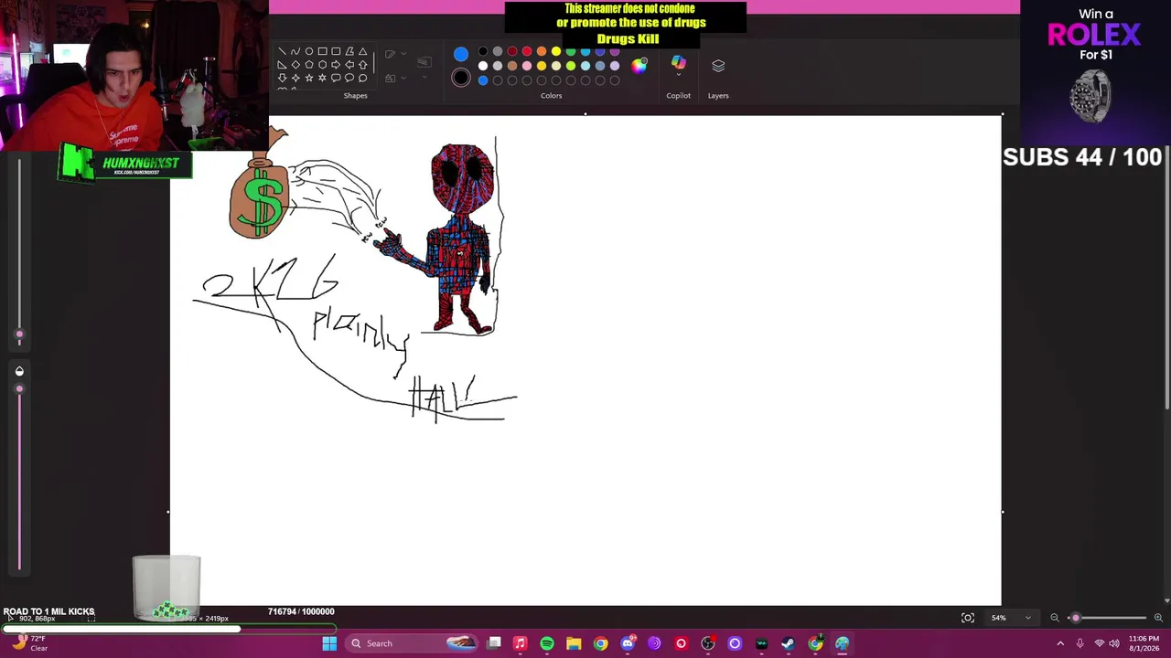The image size is (1171, 658).
Task: Pick the Four-point star shape
Action: pos(295,79)
